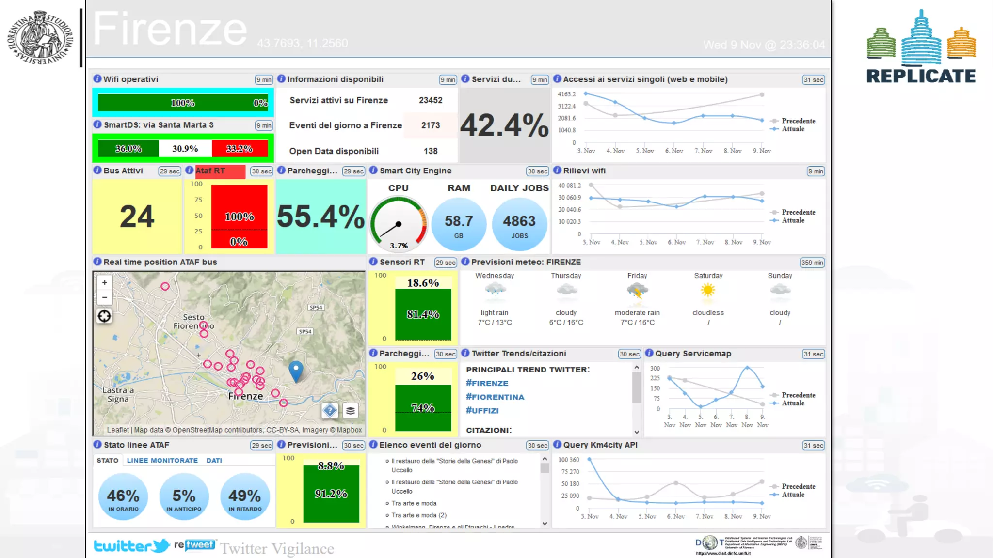Screen dimensions: 993x558
Task: Click the info icon beside Query Servicemap
Action: (x=649, y=353)
